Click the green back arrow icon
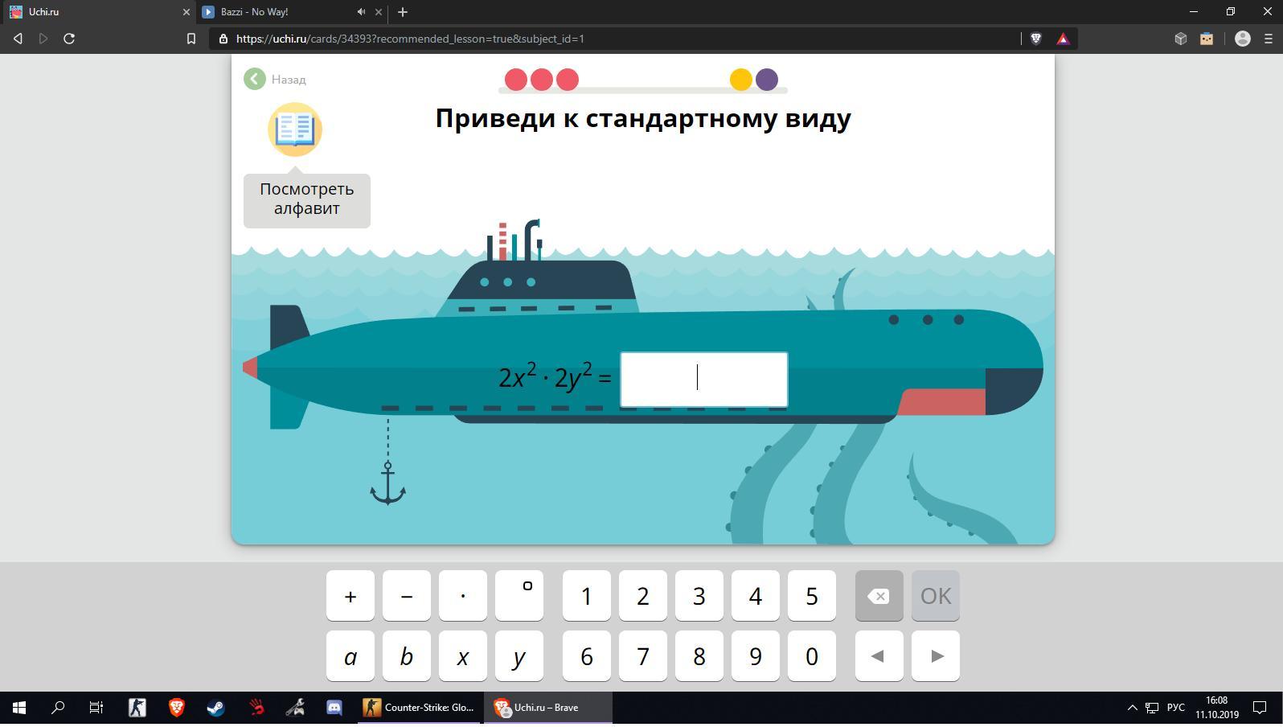Screen dimensions: 1283x727 click(255, 79)
